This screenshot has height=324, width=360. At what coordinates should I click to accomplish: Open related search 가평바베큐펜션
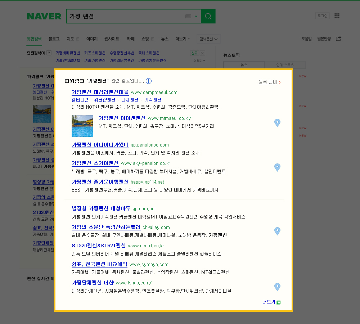68,53
